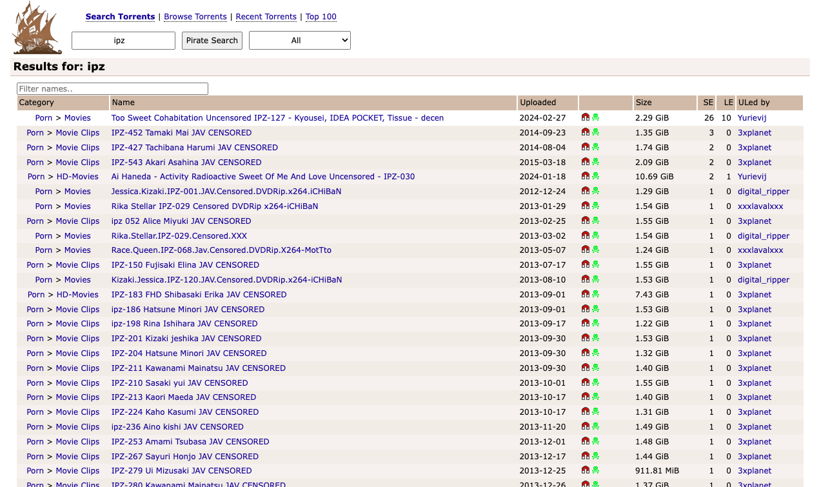Click magnet icon in the 2014-09-23 row
Screen dimensions: 830x487
tap(586, 132)
